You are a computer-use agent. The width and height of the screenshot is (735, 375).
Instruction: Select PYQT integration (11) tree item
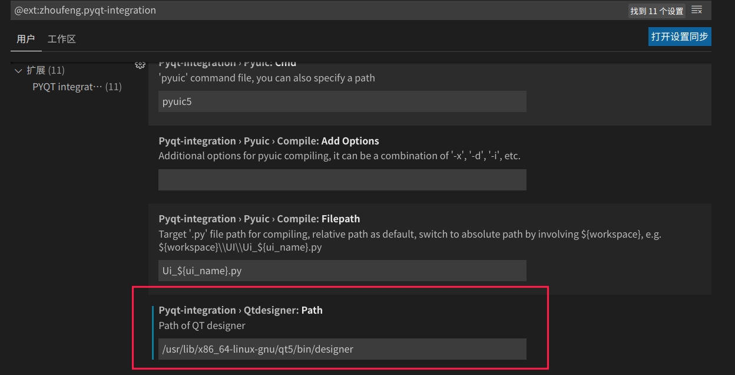coord(77,87)
